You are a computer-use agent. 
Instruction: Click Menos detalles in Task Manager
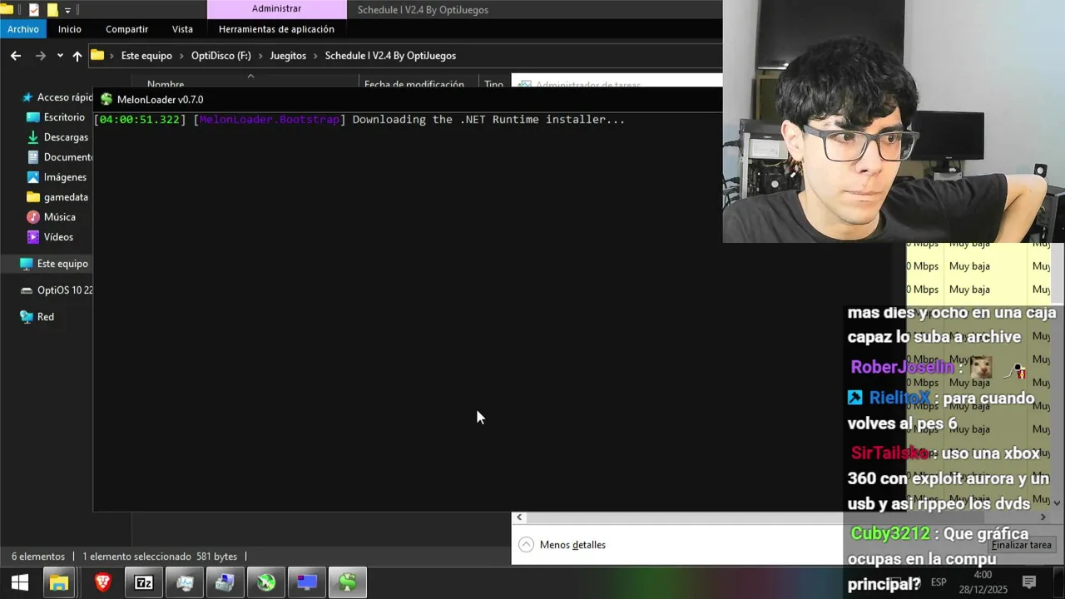572,545
